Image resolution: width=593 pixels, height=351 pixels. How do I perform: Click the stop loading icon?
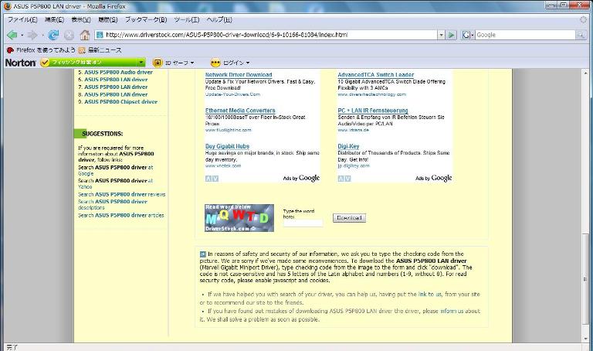(69, 36)
